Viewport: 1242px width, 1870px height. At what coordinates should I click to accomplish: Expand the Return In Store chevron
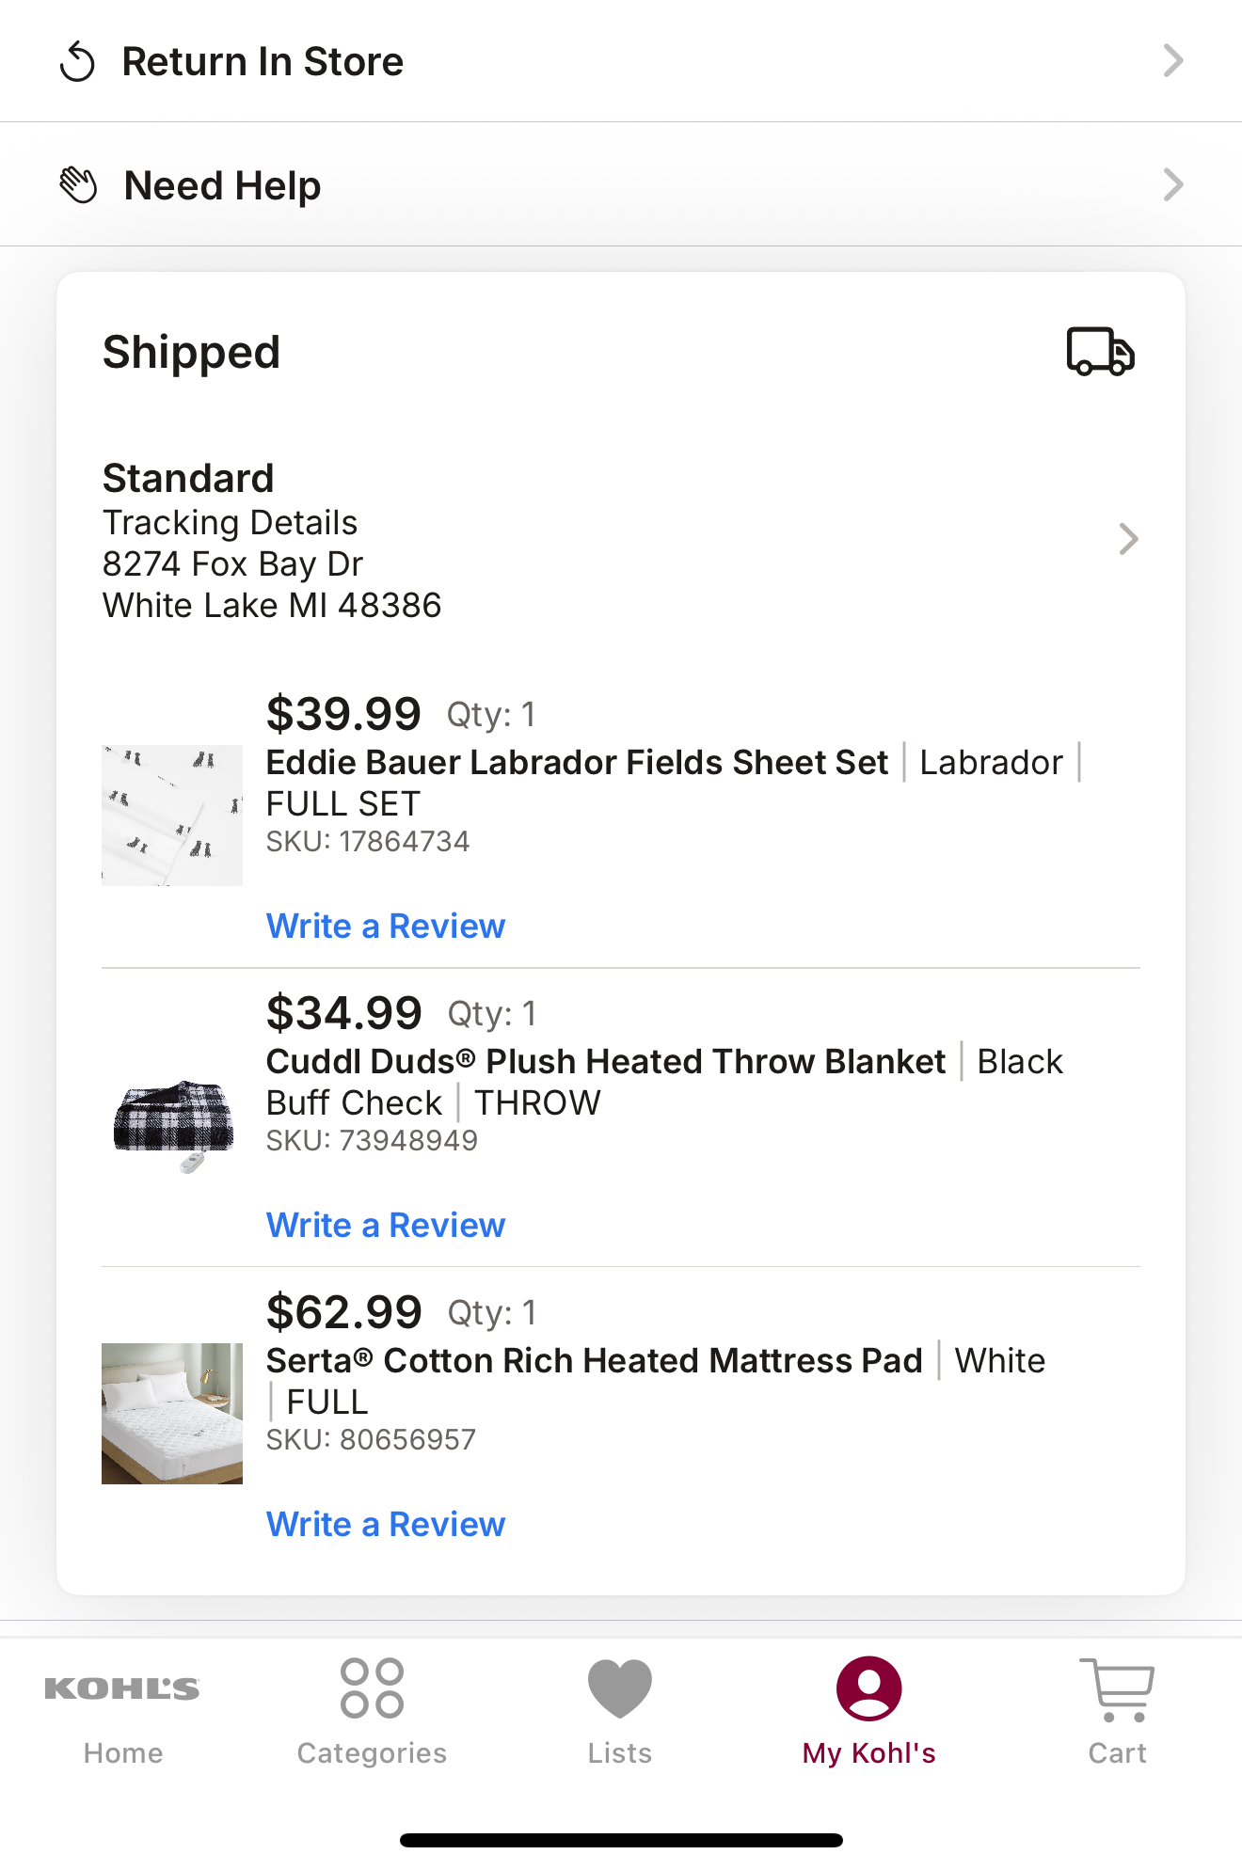coord(1172,61)
